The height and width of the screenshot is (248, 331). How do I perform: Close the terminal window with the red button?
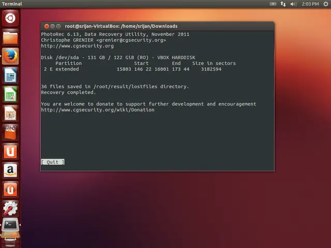pyautogui.click(x=47, y=26)
